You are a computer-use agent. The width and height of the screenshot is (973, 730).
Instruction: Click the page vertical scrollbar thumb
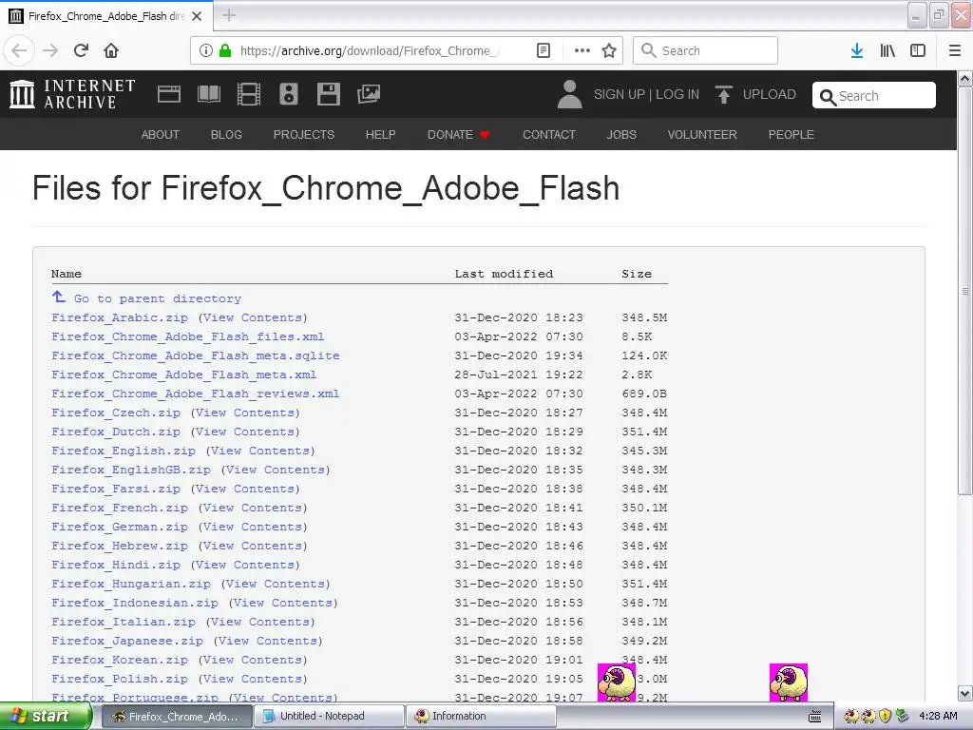(964, 291)
